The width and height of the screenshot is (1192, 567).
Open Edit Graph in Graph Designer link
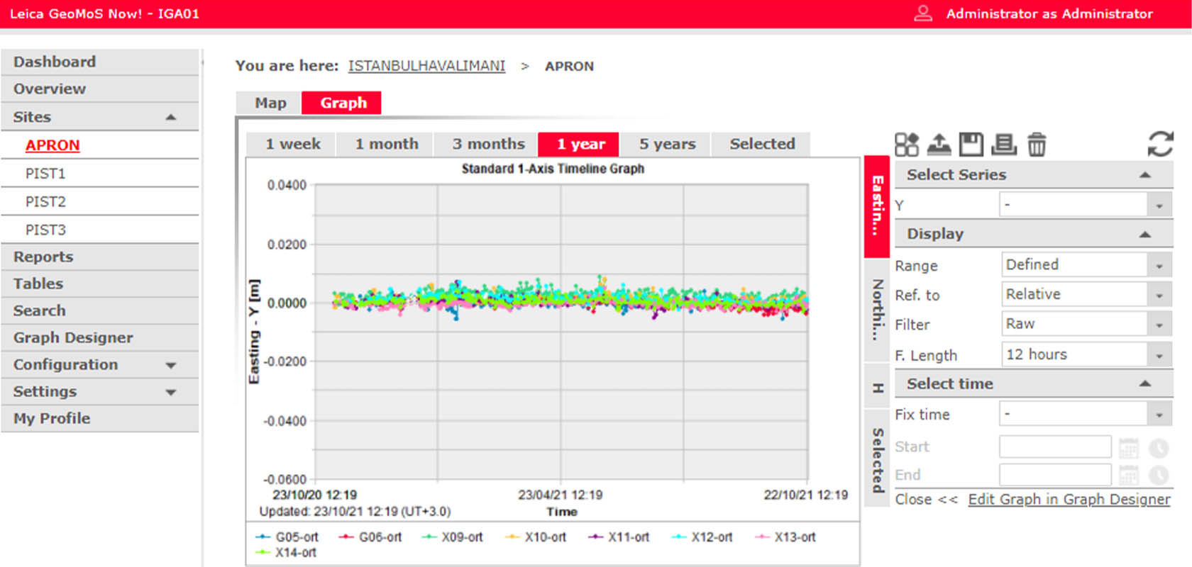click(1069, 500)
